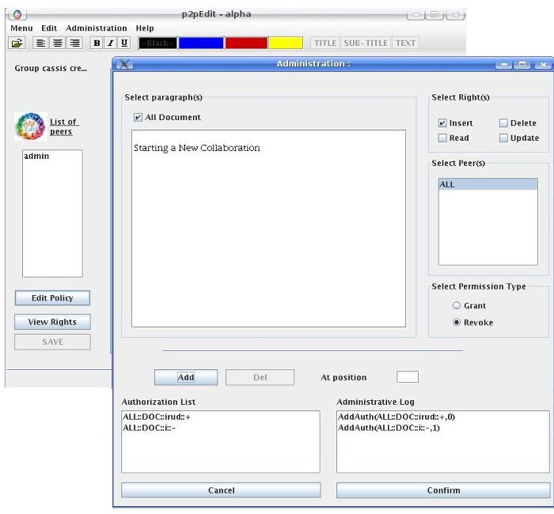Open the Help menu

click(x=145, y=28)
